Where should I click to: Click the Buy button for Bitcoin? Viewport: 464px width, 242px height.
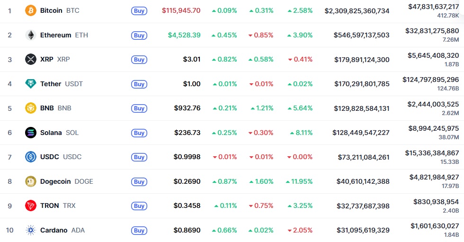pos(139,11)
